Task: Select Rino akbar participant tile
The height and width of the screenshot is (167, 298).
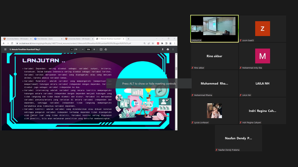Action: point(214,56)
